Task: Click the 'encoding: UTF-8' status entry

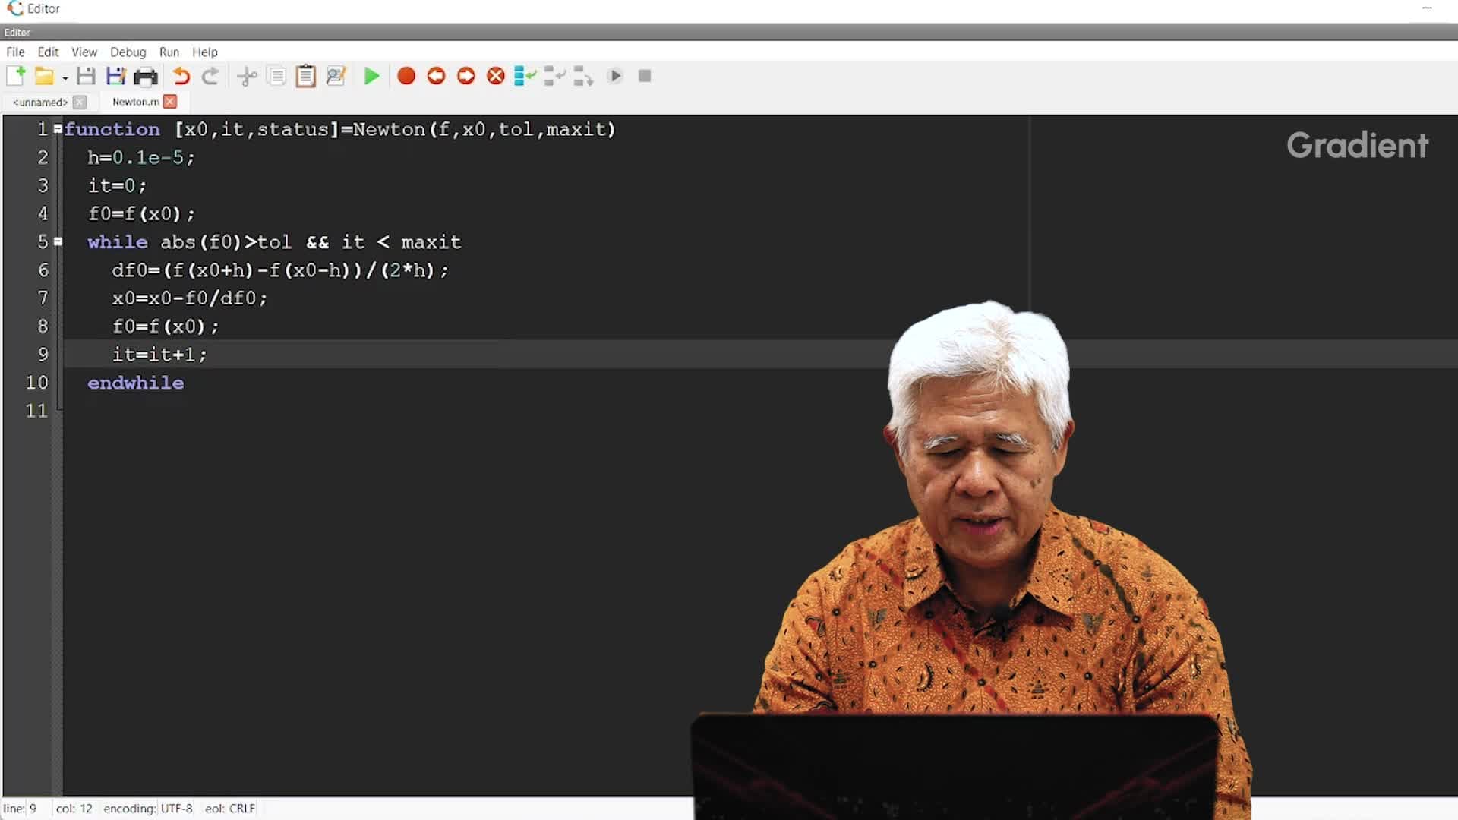Action: [x=148, y=809]
